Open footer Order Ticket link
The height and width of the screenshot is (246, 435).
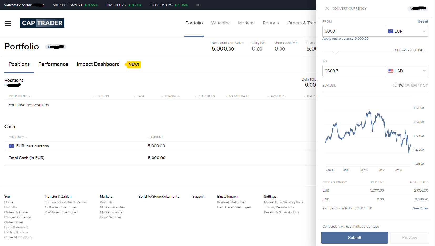14,222
